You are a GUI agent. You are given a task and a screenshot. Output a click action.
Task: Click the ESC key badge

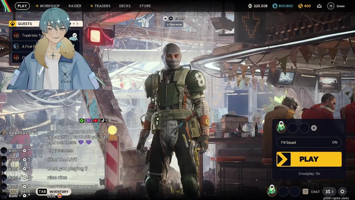(14, 191)
